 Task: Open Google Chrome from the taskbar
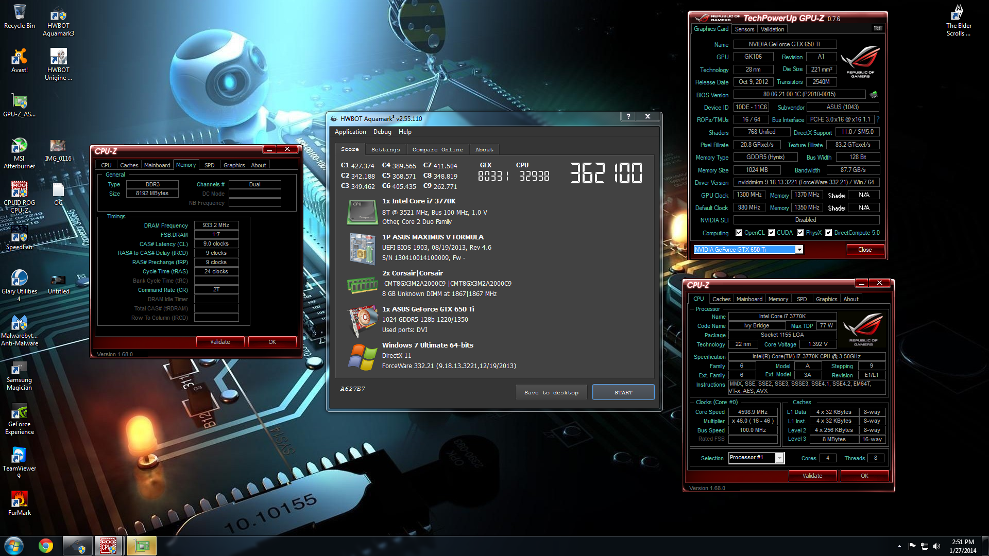click(46, 546)
